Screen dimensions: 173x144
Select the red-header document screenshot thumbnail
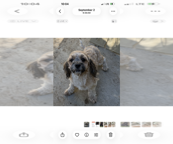(x=93, y=124)
